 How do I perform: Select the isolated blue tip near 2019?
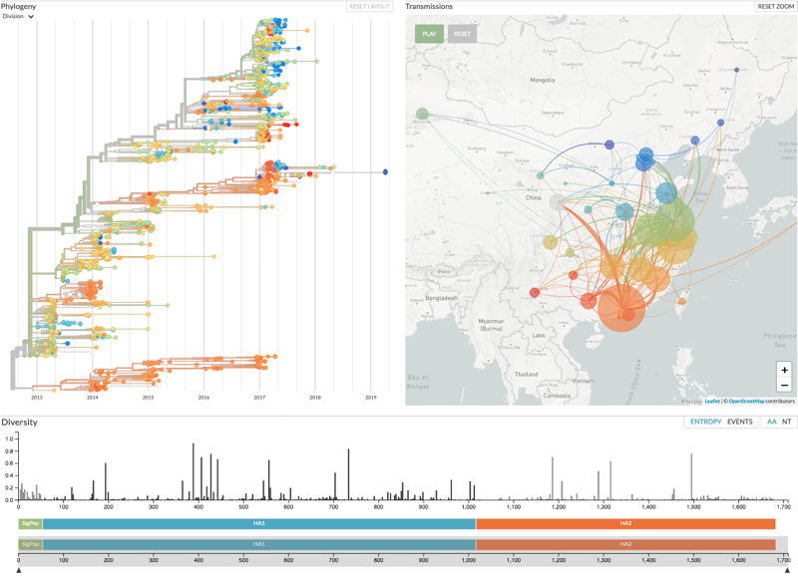(x=385, y=172)
